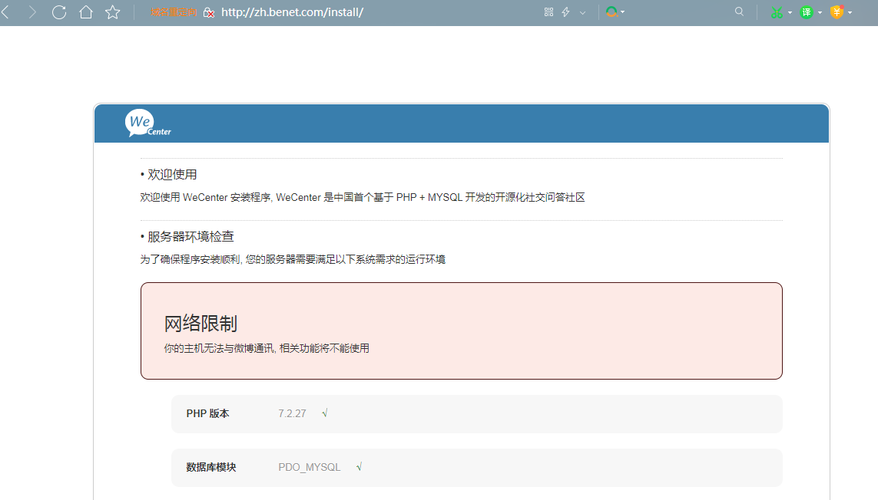Viewport: 878px width, 500px height.
Task: Expand the yen shield dropdown arrow
Action: [x=850, y=12]
